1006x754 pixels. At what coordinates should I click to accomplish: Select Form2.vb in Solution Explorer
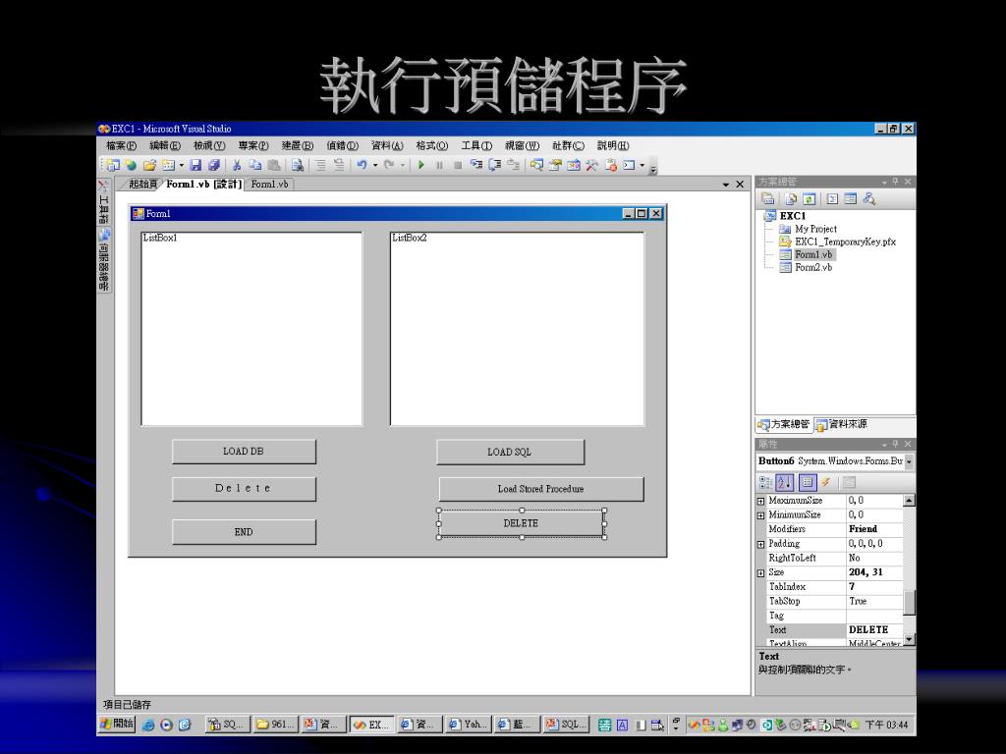tap(812, 267)
